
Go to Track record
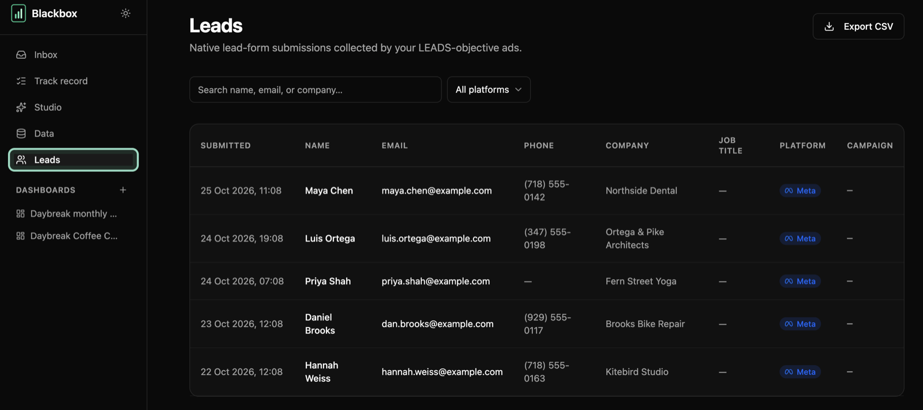pos(73,81)
